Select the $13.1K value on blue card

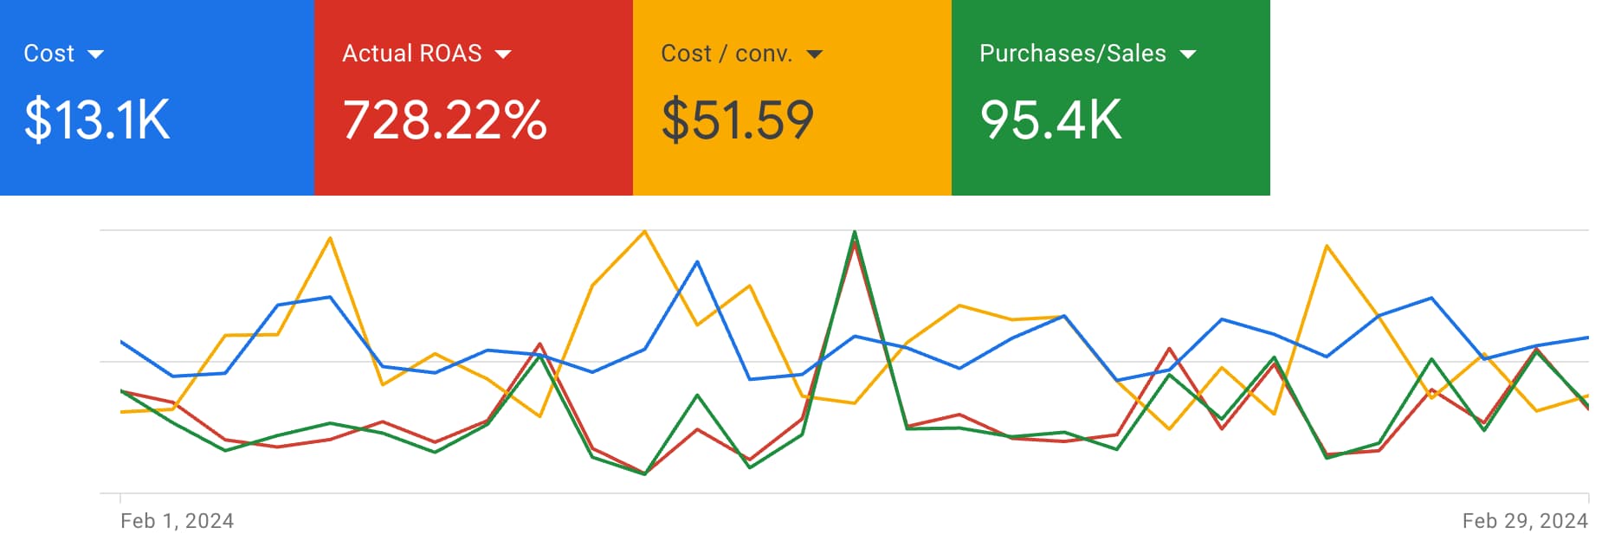tap(97, 119)
